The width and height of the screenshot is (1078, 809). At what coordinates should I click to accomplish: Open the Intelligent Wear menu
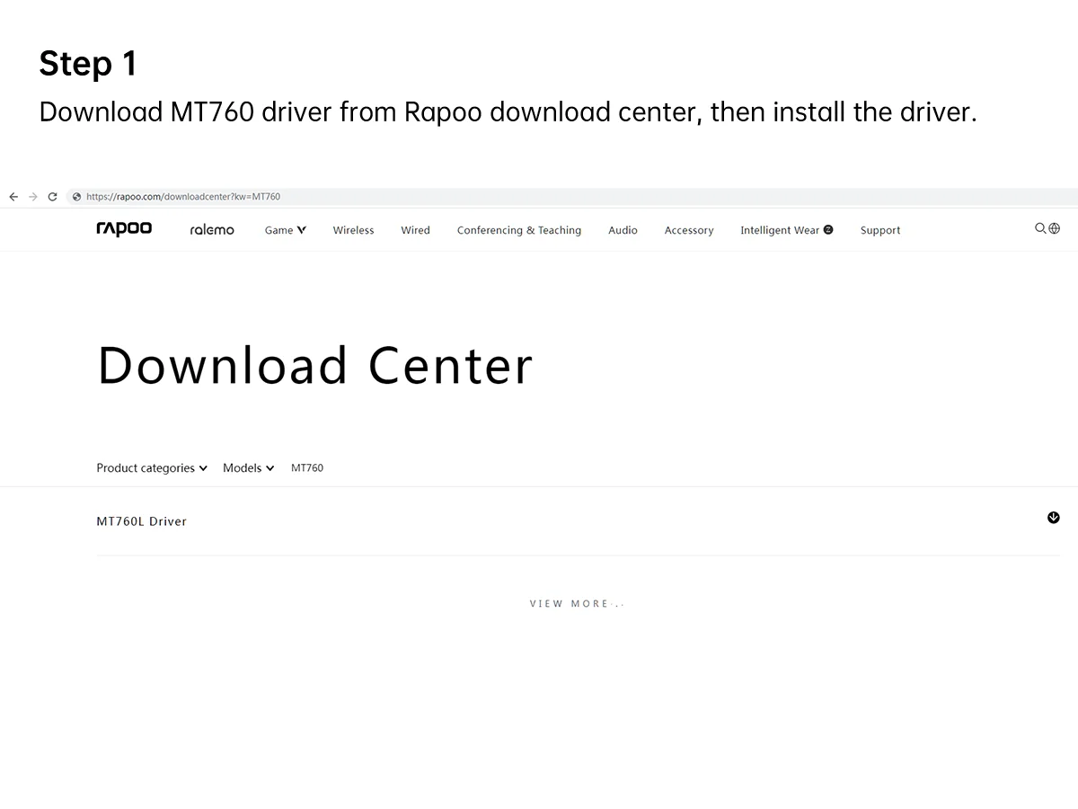click(787, 230)
